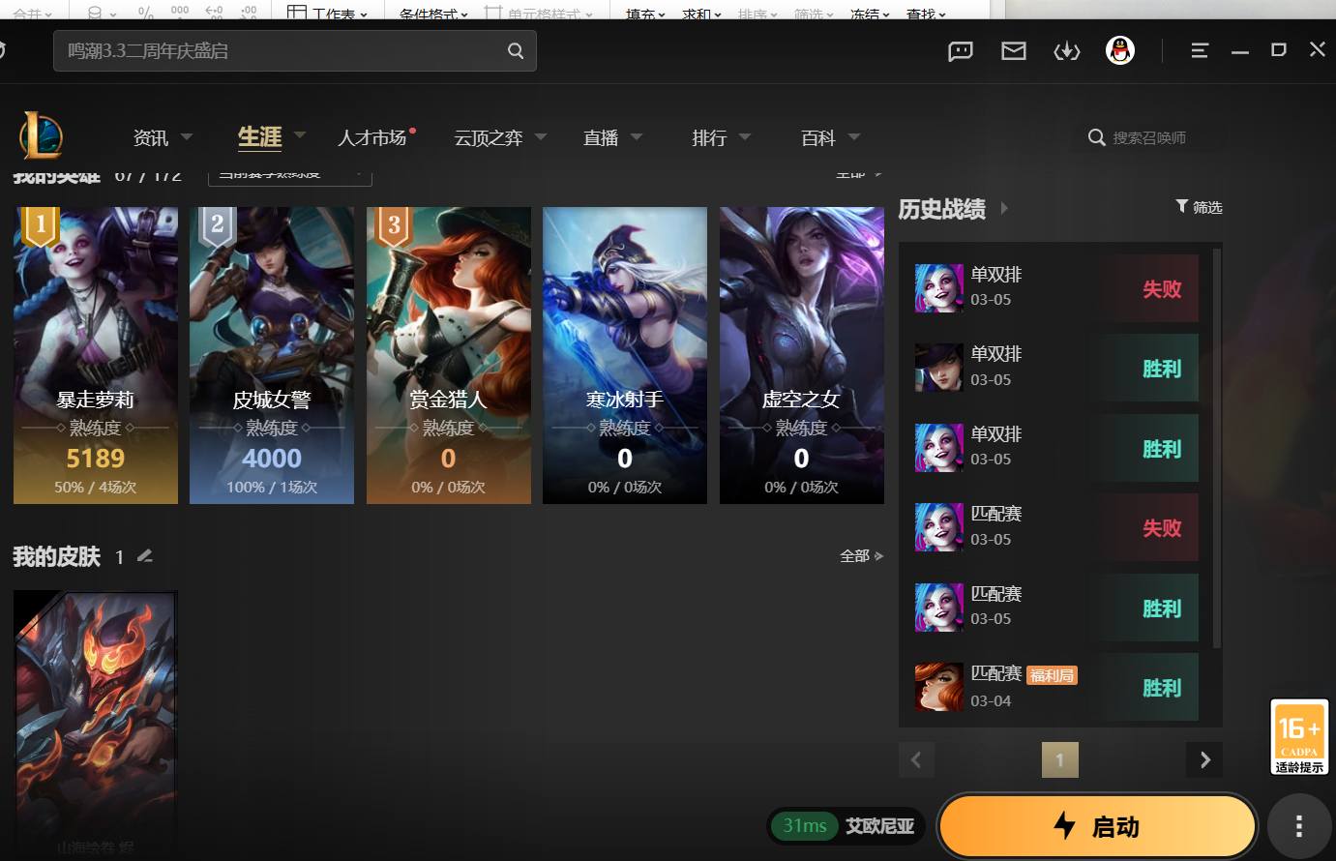Image resolution: width=1336 pixels, height=861 pixels.
Task: Expand the 直播 dropdown arrow
Action: click(637, 136)
